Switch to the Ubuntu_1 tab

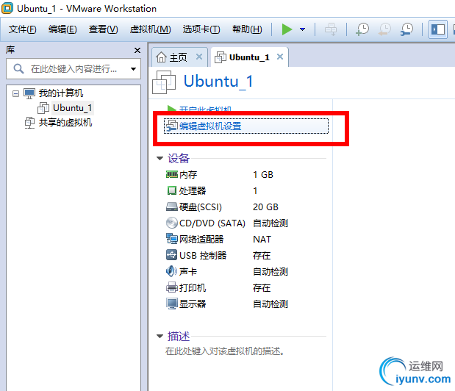249,57
